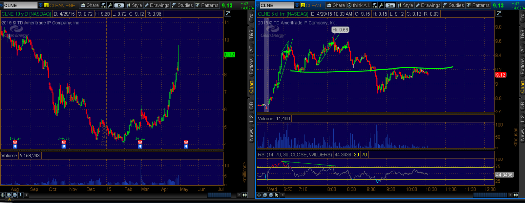Click dollar sign icon below left chart
Screen dimensions: 525x203
[x=20, y=195]
